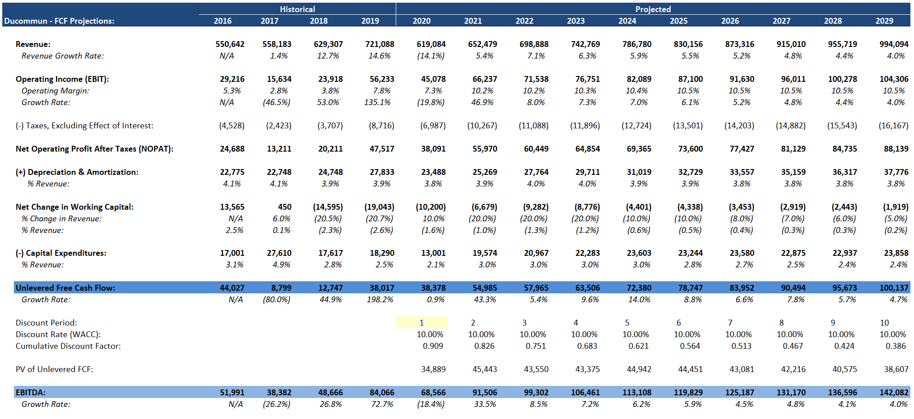Click Operating Income (EBIT) row label
Screen dimensions: 914x419
coord(62,79)
